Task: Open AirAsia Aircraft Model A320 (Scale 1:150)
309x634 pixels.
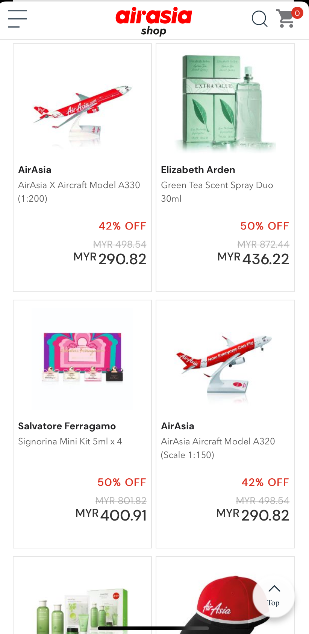Action: 218,448
